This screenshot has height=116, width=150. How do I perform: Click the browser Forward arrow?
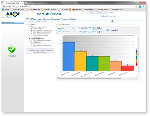[7, 6]
